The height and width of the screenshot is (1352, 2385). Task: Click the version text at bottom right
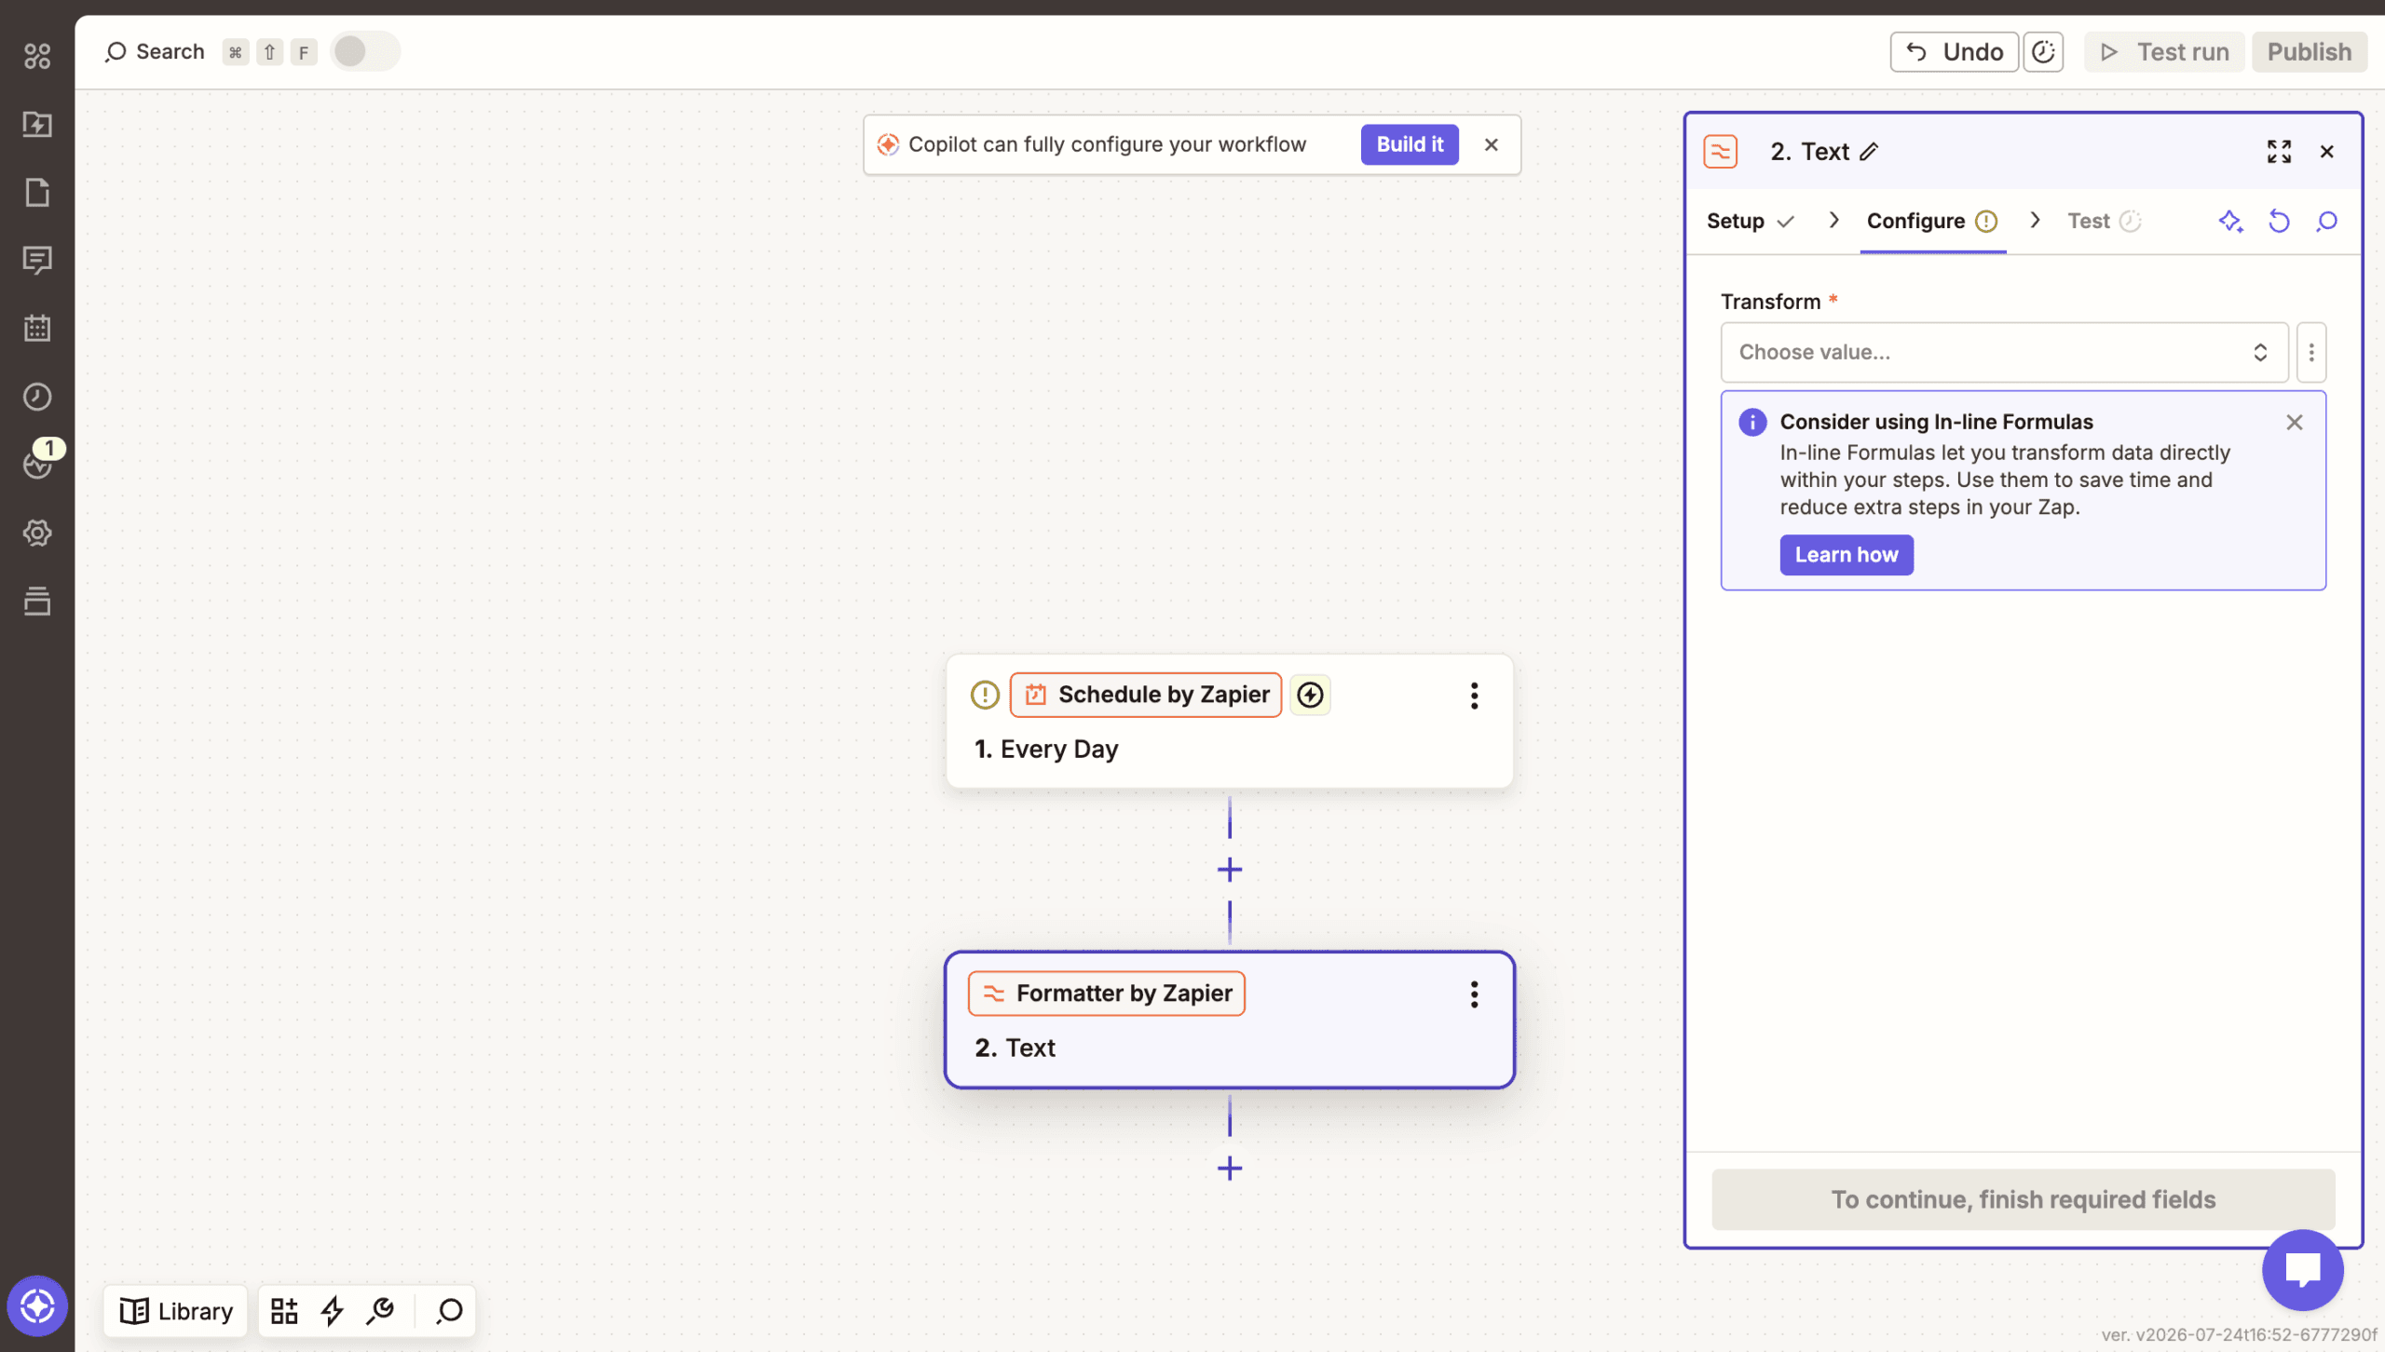pyautogui.click(x=2239, y=1334)
